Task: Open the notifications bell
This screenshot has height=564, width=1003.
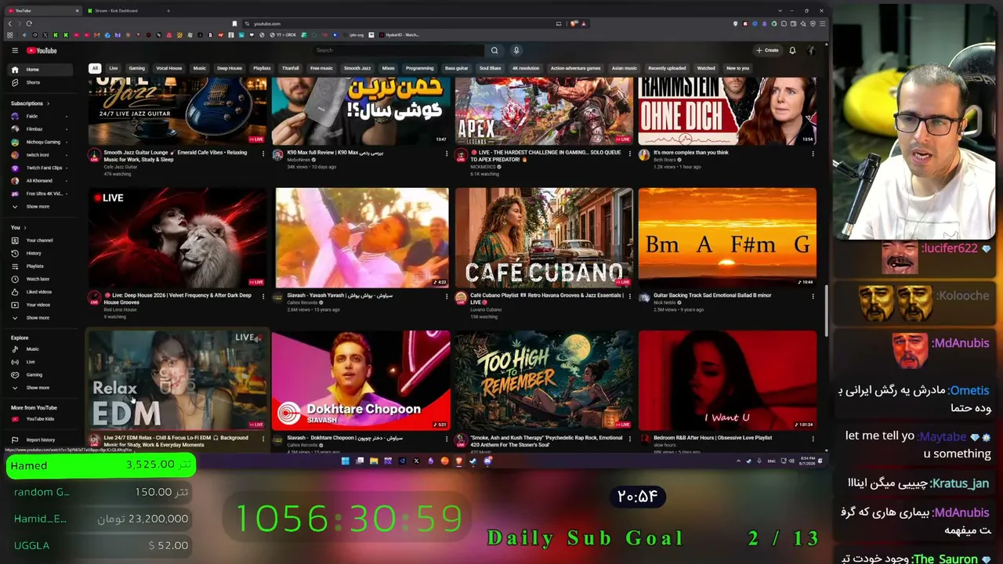Action: coord(792,50)
